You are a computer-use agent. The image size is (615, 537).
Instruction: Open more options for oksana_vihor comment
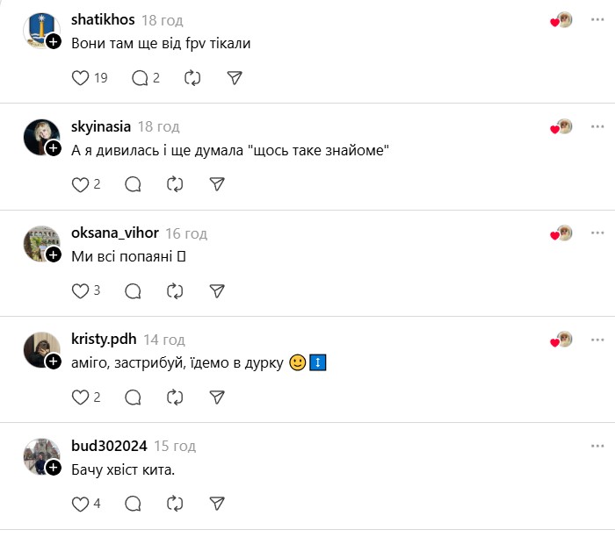point(597,233)
